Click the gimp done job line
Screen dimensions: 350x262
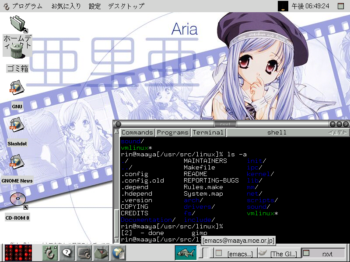[x=164, y=233]
